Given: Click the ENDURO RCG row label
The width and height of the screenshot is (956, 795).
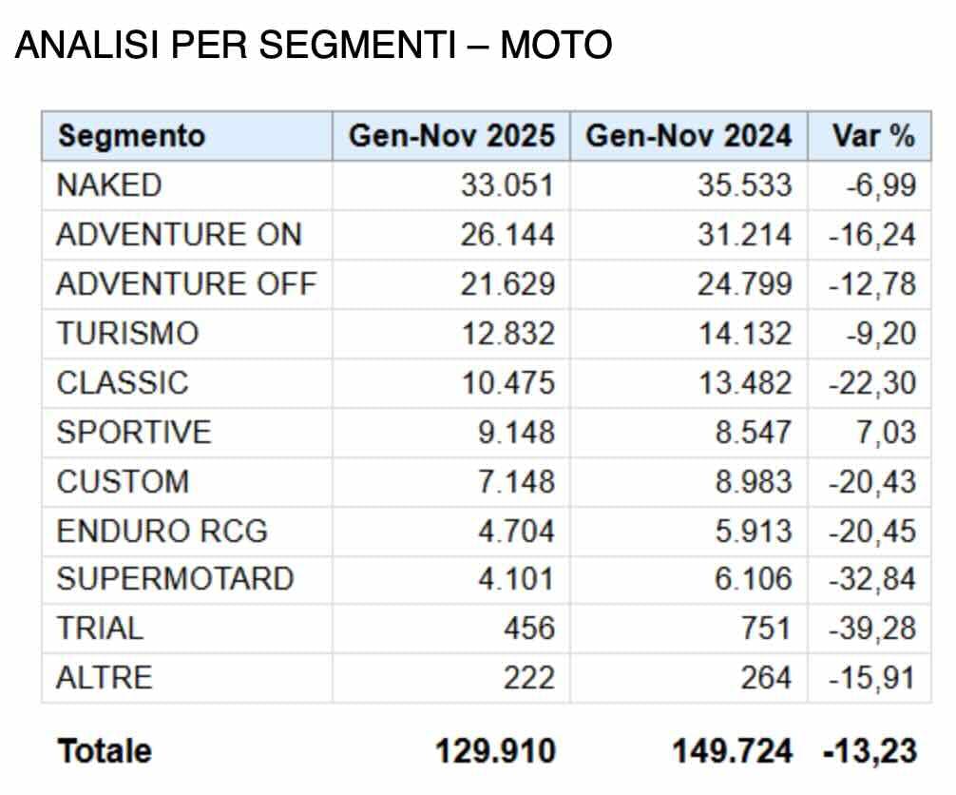Looking at the screenshot, I should 162,532.
